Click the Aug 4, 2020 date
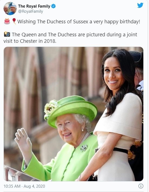The height and width of the screenshot is (192, 149). click(x=34, y=186)
